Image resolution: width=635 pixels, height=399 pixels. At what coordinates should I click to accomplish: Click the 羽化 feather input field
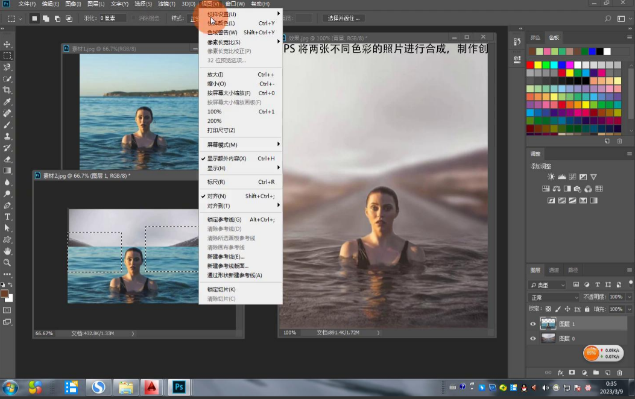pos(112,18)
